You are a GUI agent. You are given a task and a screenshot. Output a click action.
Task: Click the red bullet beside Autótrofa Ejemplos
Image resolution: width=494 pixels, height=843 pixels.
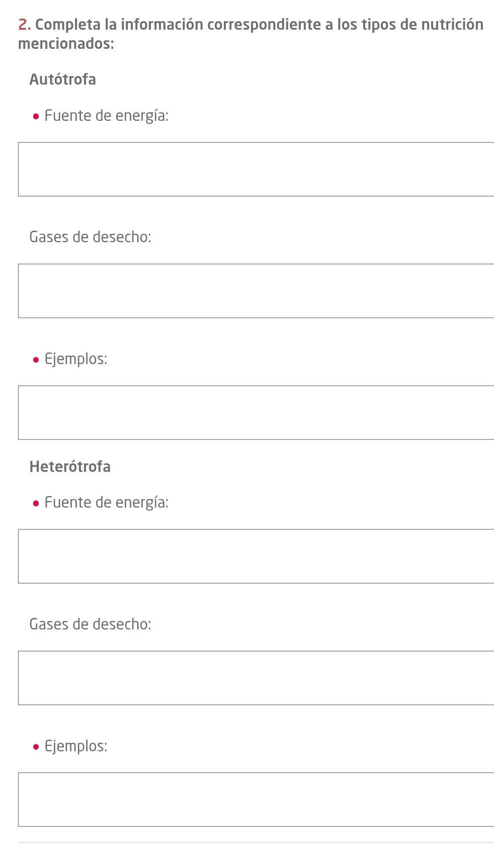coord(35,360)
